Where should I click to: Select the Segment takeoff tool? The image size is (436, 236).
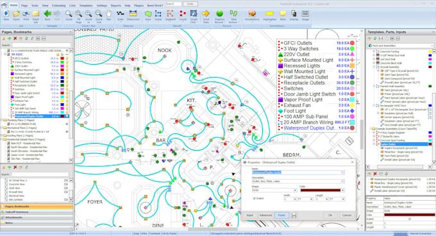tap(170, 13)
